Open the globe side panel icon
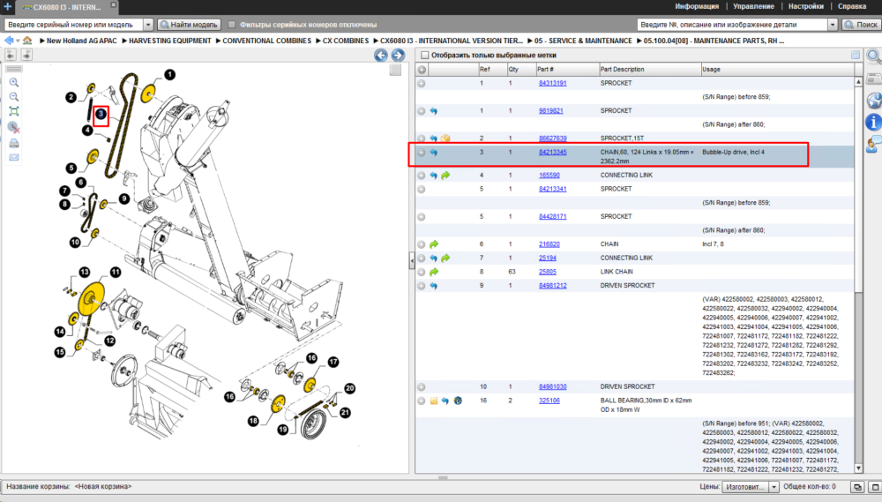882x502 pixels. pyautogui.click(x=873, y=101)
